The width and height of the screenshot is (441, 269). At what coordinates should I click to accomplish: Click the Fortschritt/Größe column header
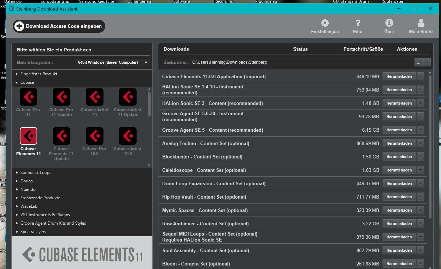(363, 49)
